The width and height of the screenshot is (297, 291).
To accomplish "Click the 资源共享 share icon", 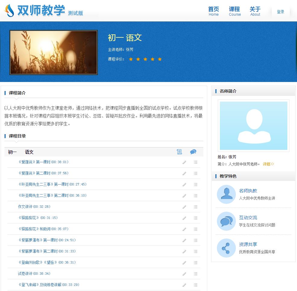I will point(226,248).
